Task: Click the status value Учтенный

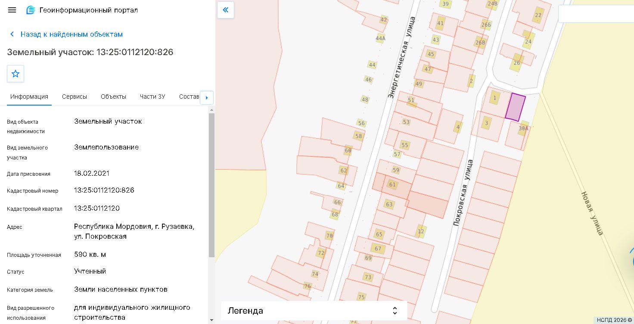Action: 90,271
